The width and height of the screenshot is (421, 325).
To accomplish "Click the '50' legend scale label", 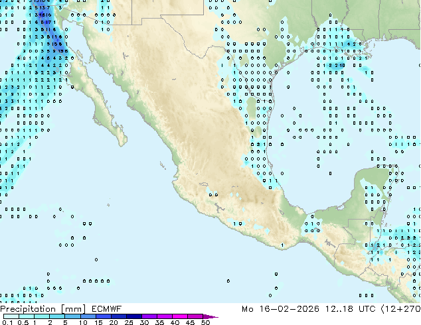I will pos(205,322).
